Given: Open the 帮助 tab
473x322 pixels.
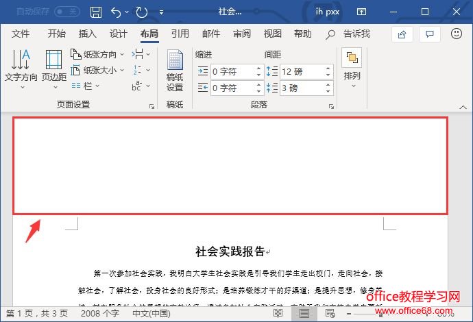Looking at the screenshot, I should click(x=303, y=34).
